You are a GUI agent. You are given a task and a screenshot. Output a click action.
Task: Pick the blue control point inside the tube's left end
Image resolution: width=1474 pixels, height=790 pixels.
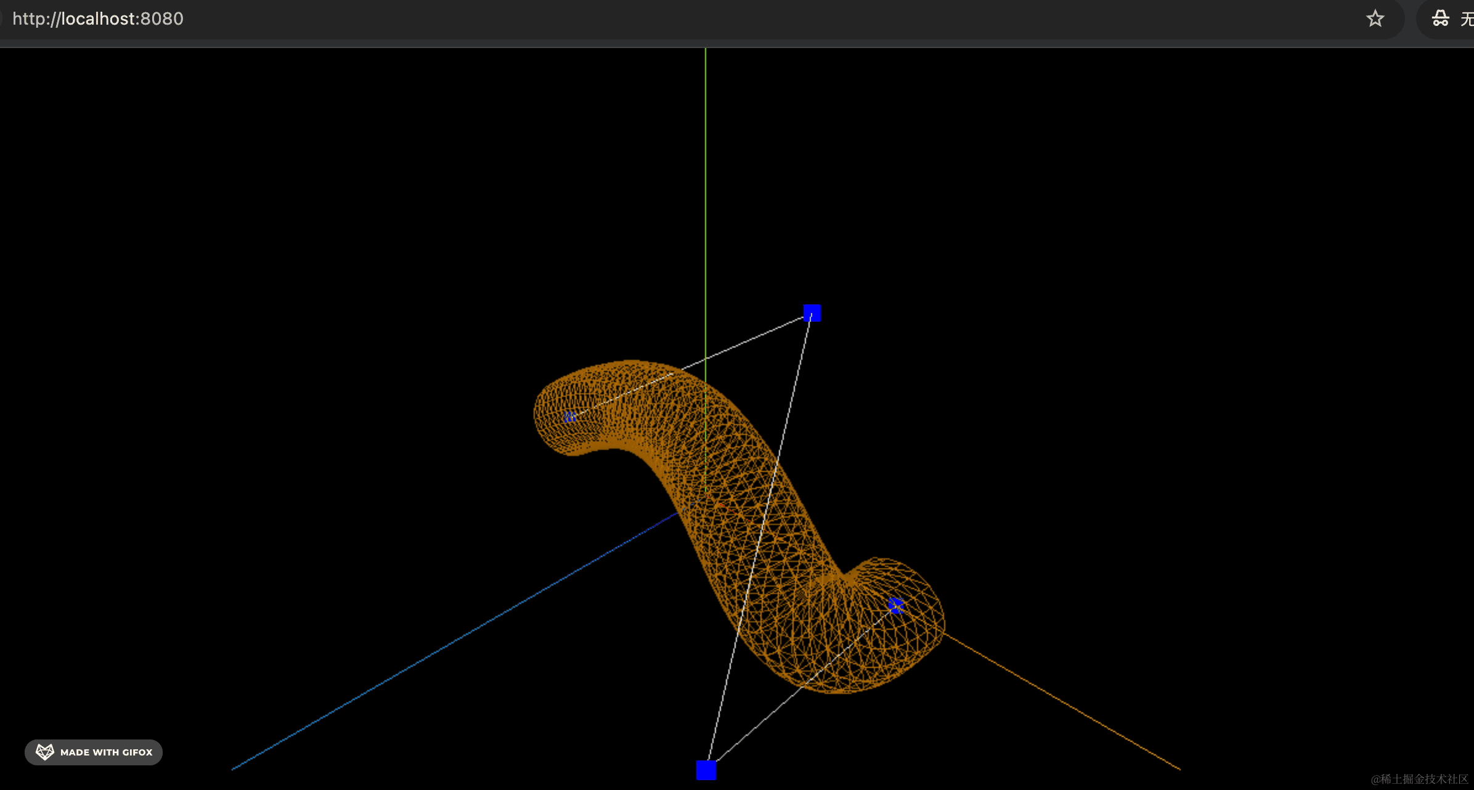pos(570,417)
